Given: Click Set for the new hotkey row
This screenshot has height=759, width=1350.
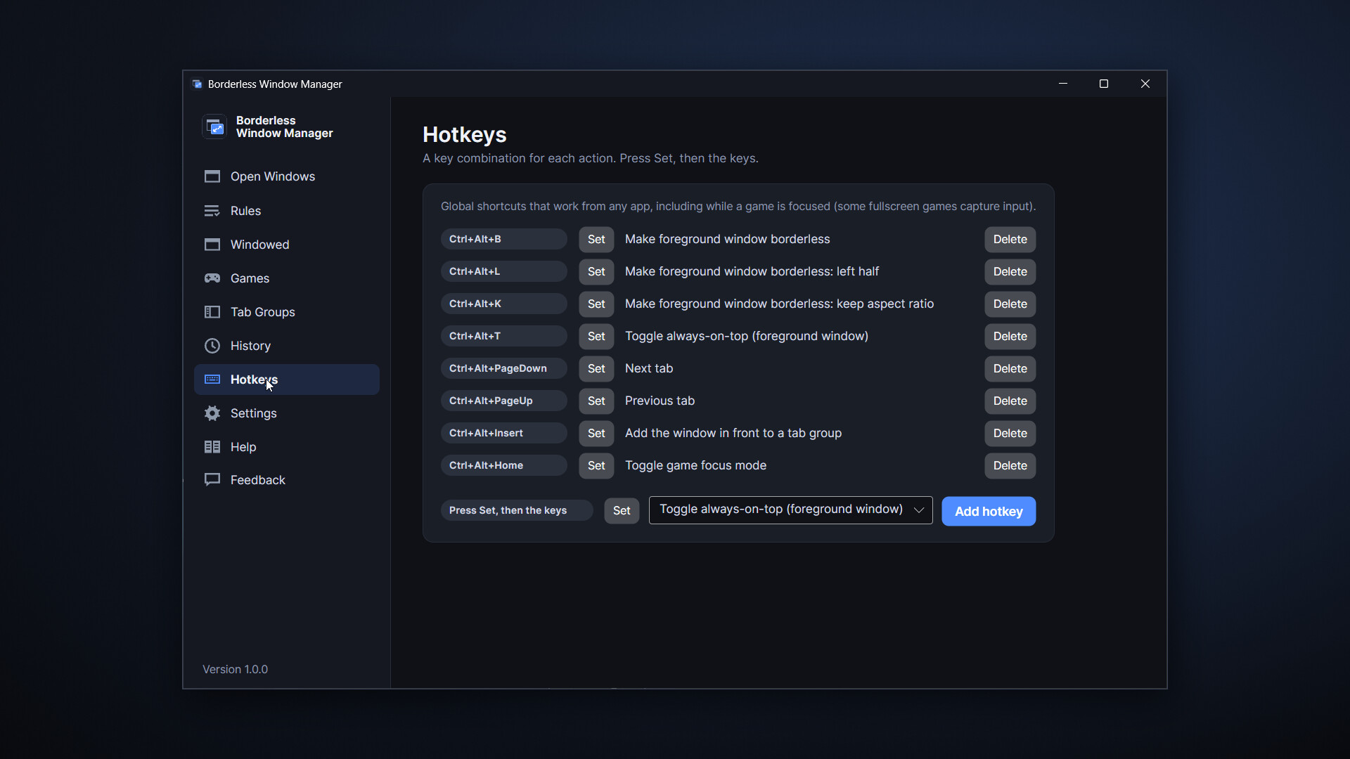Looking at the screenshot, I should click(622, 511).
